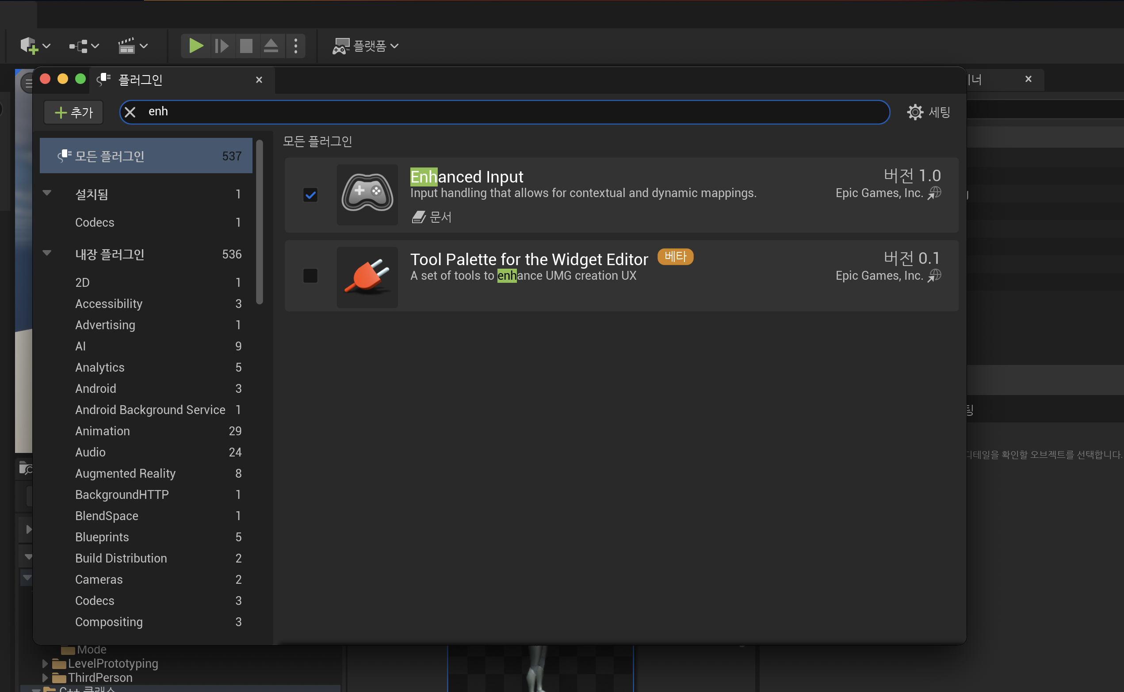This screenshot has width=1124, height=692.
Task: Click the 세팅 settings gear button
Action: coord(929,112)
